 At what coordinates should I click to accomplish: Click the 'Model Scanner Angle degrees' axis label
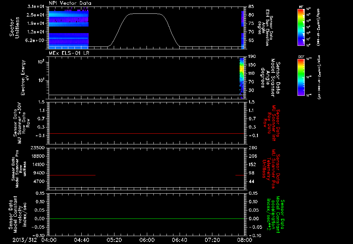tap(270, 78)
